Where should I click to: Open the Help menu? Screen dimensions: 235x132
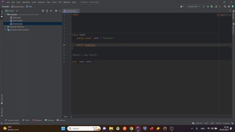tap(74, 2)
